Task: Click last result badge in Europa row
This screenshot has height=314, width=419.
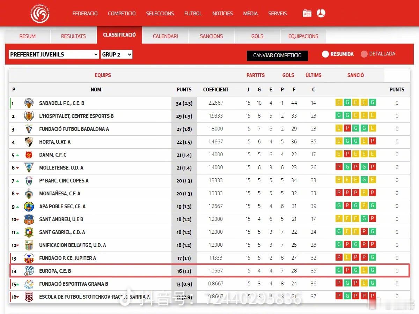Action: [373, 270]
